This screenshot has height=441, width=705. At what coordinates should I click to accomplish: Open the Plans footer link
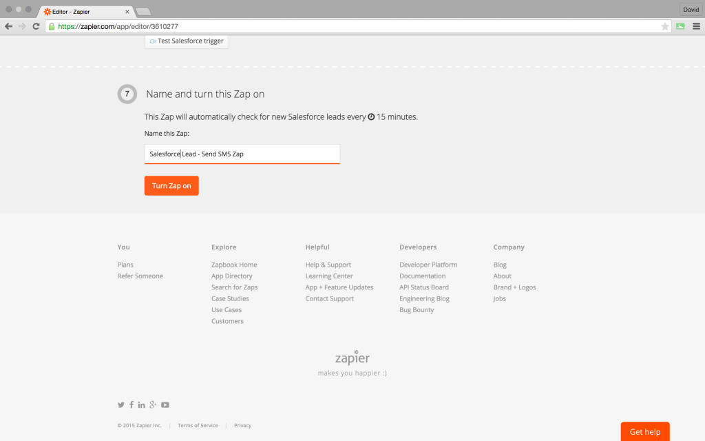coord(125,265)
